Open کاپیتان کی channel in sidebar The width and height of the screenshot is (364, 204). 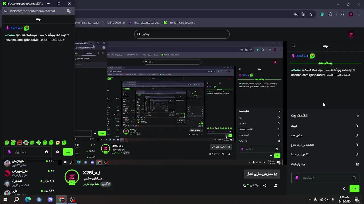(30, 163)
